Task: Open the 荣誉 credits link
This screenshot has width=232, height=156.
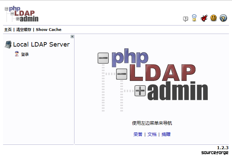Action: [x=138, y=134]
